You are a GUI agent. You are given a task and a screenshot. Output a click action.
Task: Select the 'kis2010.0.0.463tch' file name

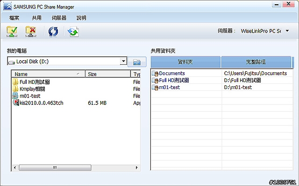pos(42,103)
